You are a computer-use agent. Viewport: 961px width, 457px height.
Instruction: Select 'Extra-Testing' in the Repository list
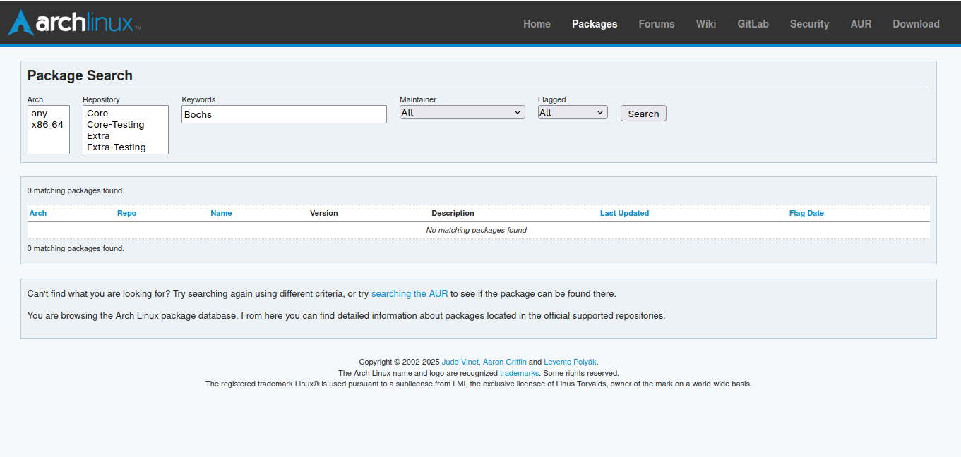click(x=125, y=147)
